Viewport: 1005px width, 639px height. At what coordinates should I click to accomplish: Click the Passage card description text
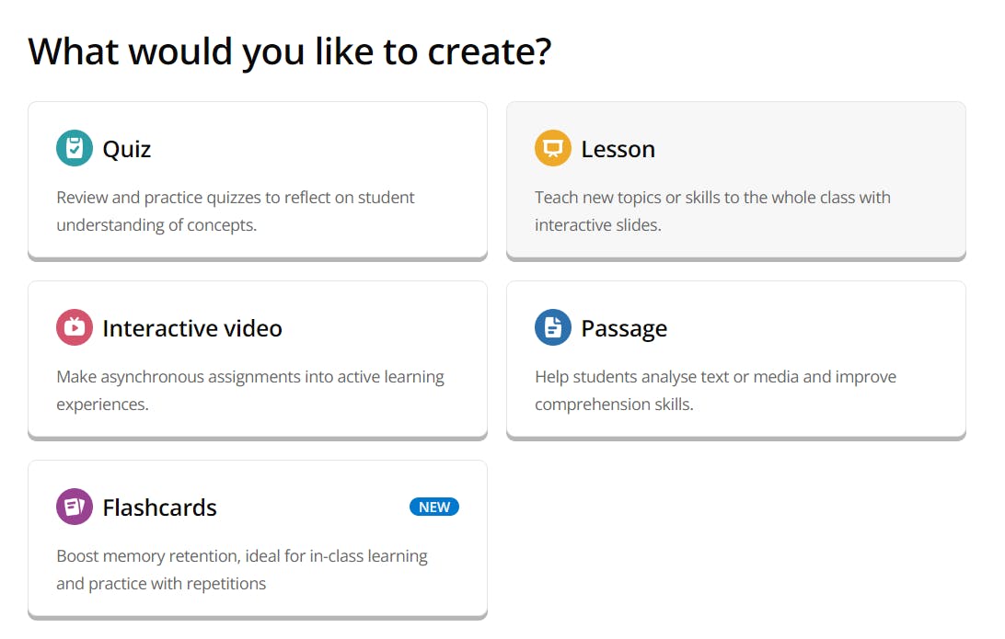pyautogui.click(x=715, y=390)
